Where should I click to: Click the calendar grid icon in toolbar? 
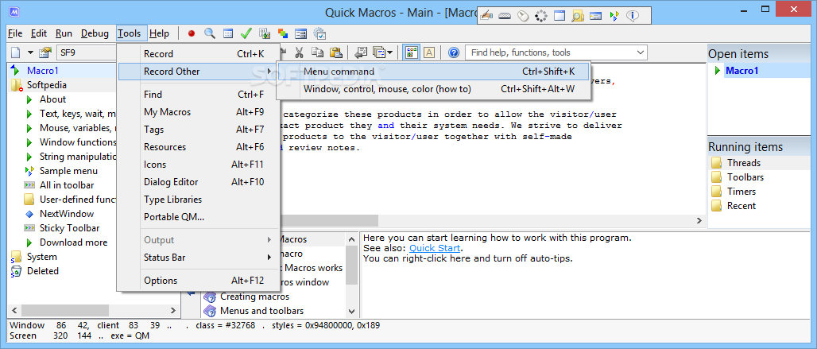[x=228, y=33]
